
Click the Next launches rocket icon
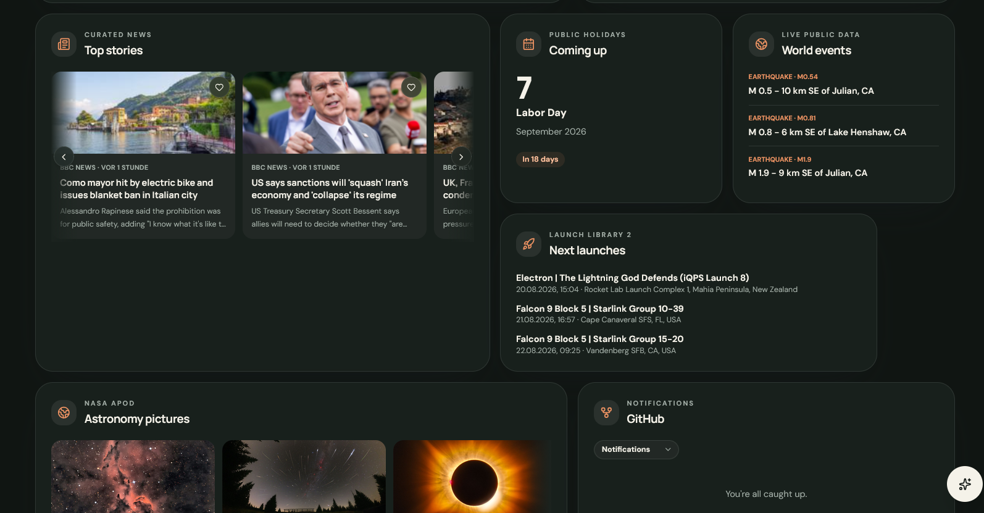pyautogui.click(x=528, y=244)
